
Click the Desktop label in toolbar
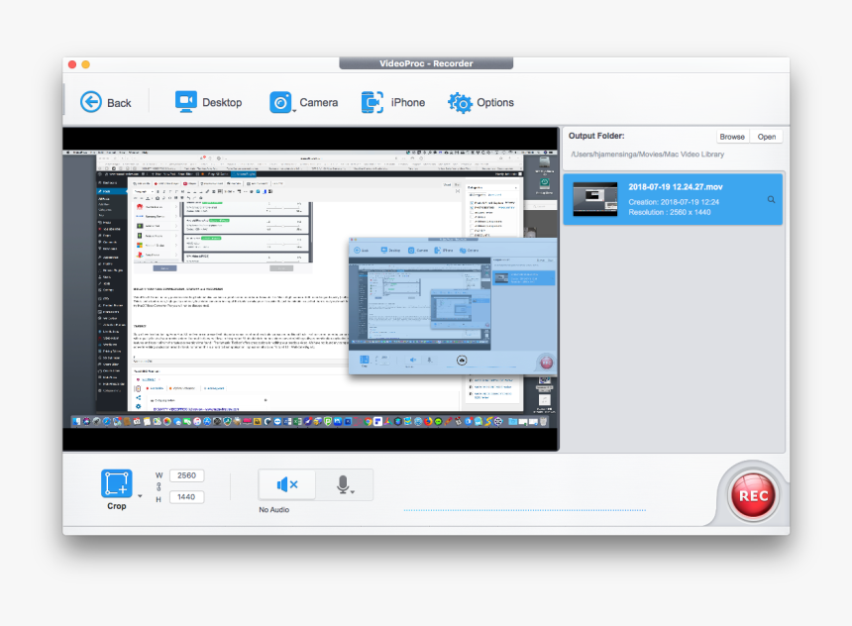pos(222,102)
